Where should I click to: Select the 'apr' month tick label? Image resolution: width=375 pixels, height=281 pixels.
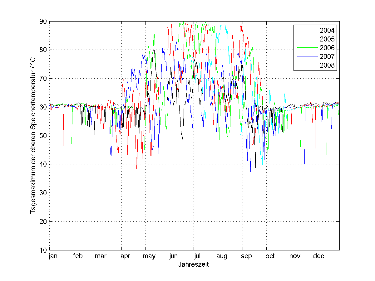tap(125, 256)
